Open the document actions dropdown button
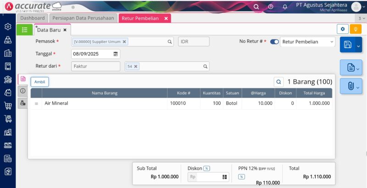 click(x=351, y=68)
